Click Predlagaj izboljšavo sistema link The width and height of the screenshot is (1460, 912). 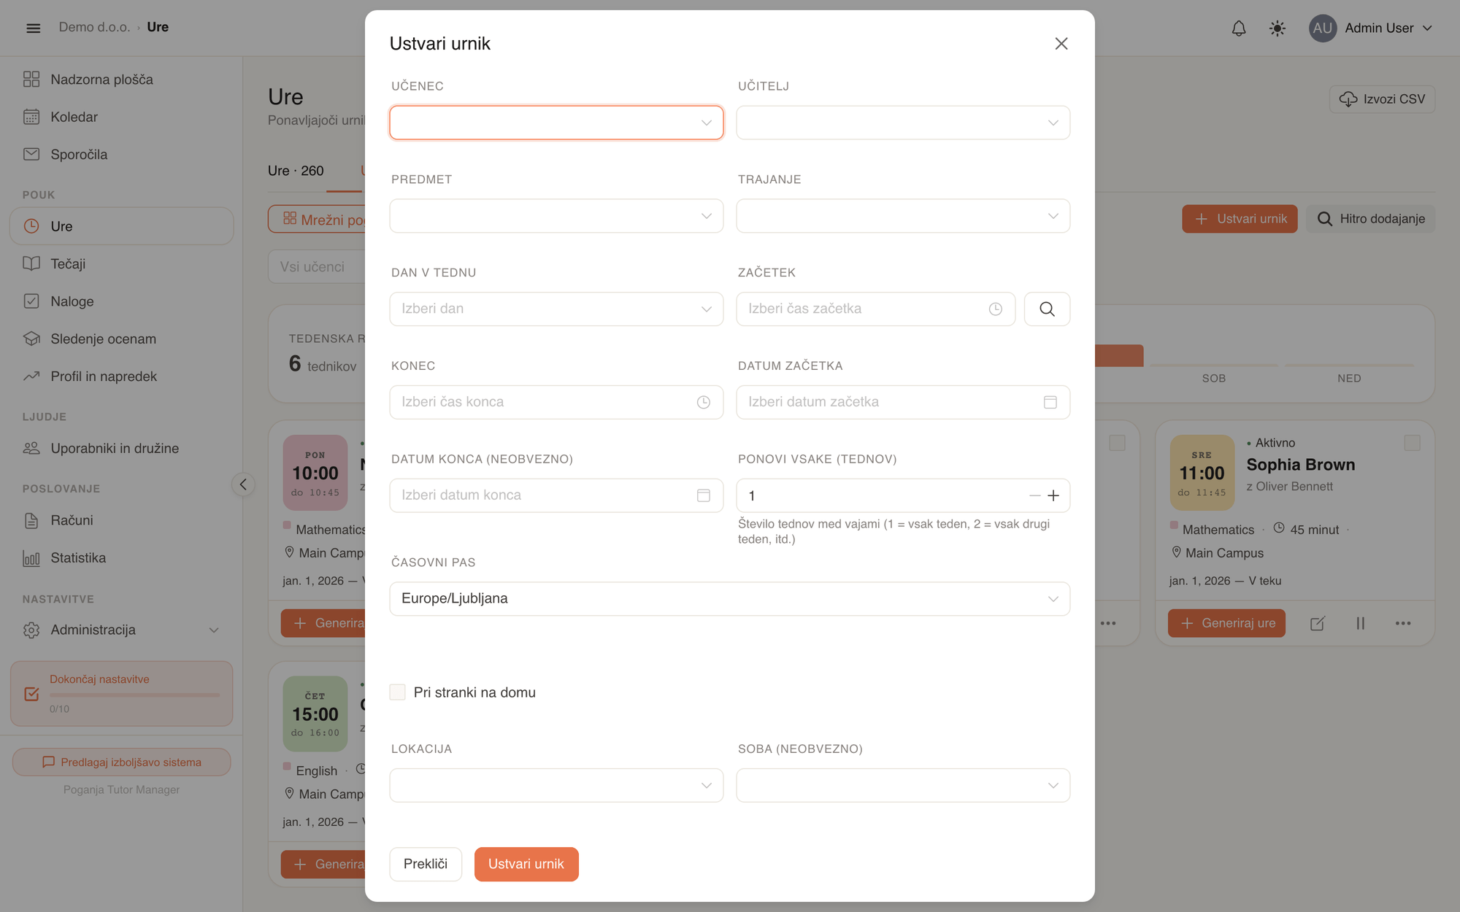(x=121, y=762)
